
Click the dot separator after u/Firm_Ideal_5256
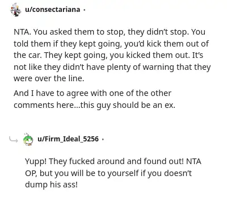(x=103, y=139)
